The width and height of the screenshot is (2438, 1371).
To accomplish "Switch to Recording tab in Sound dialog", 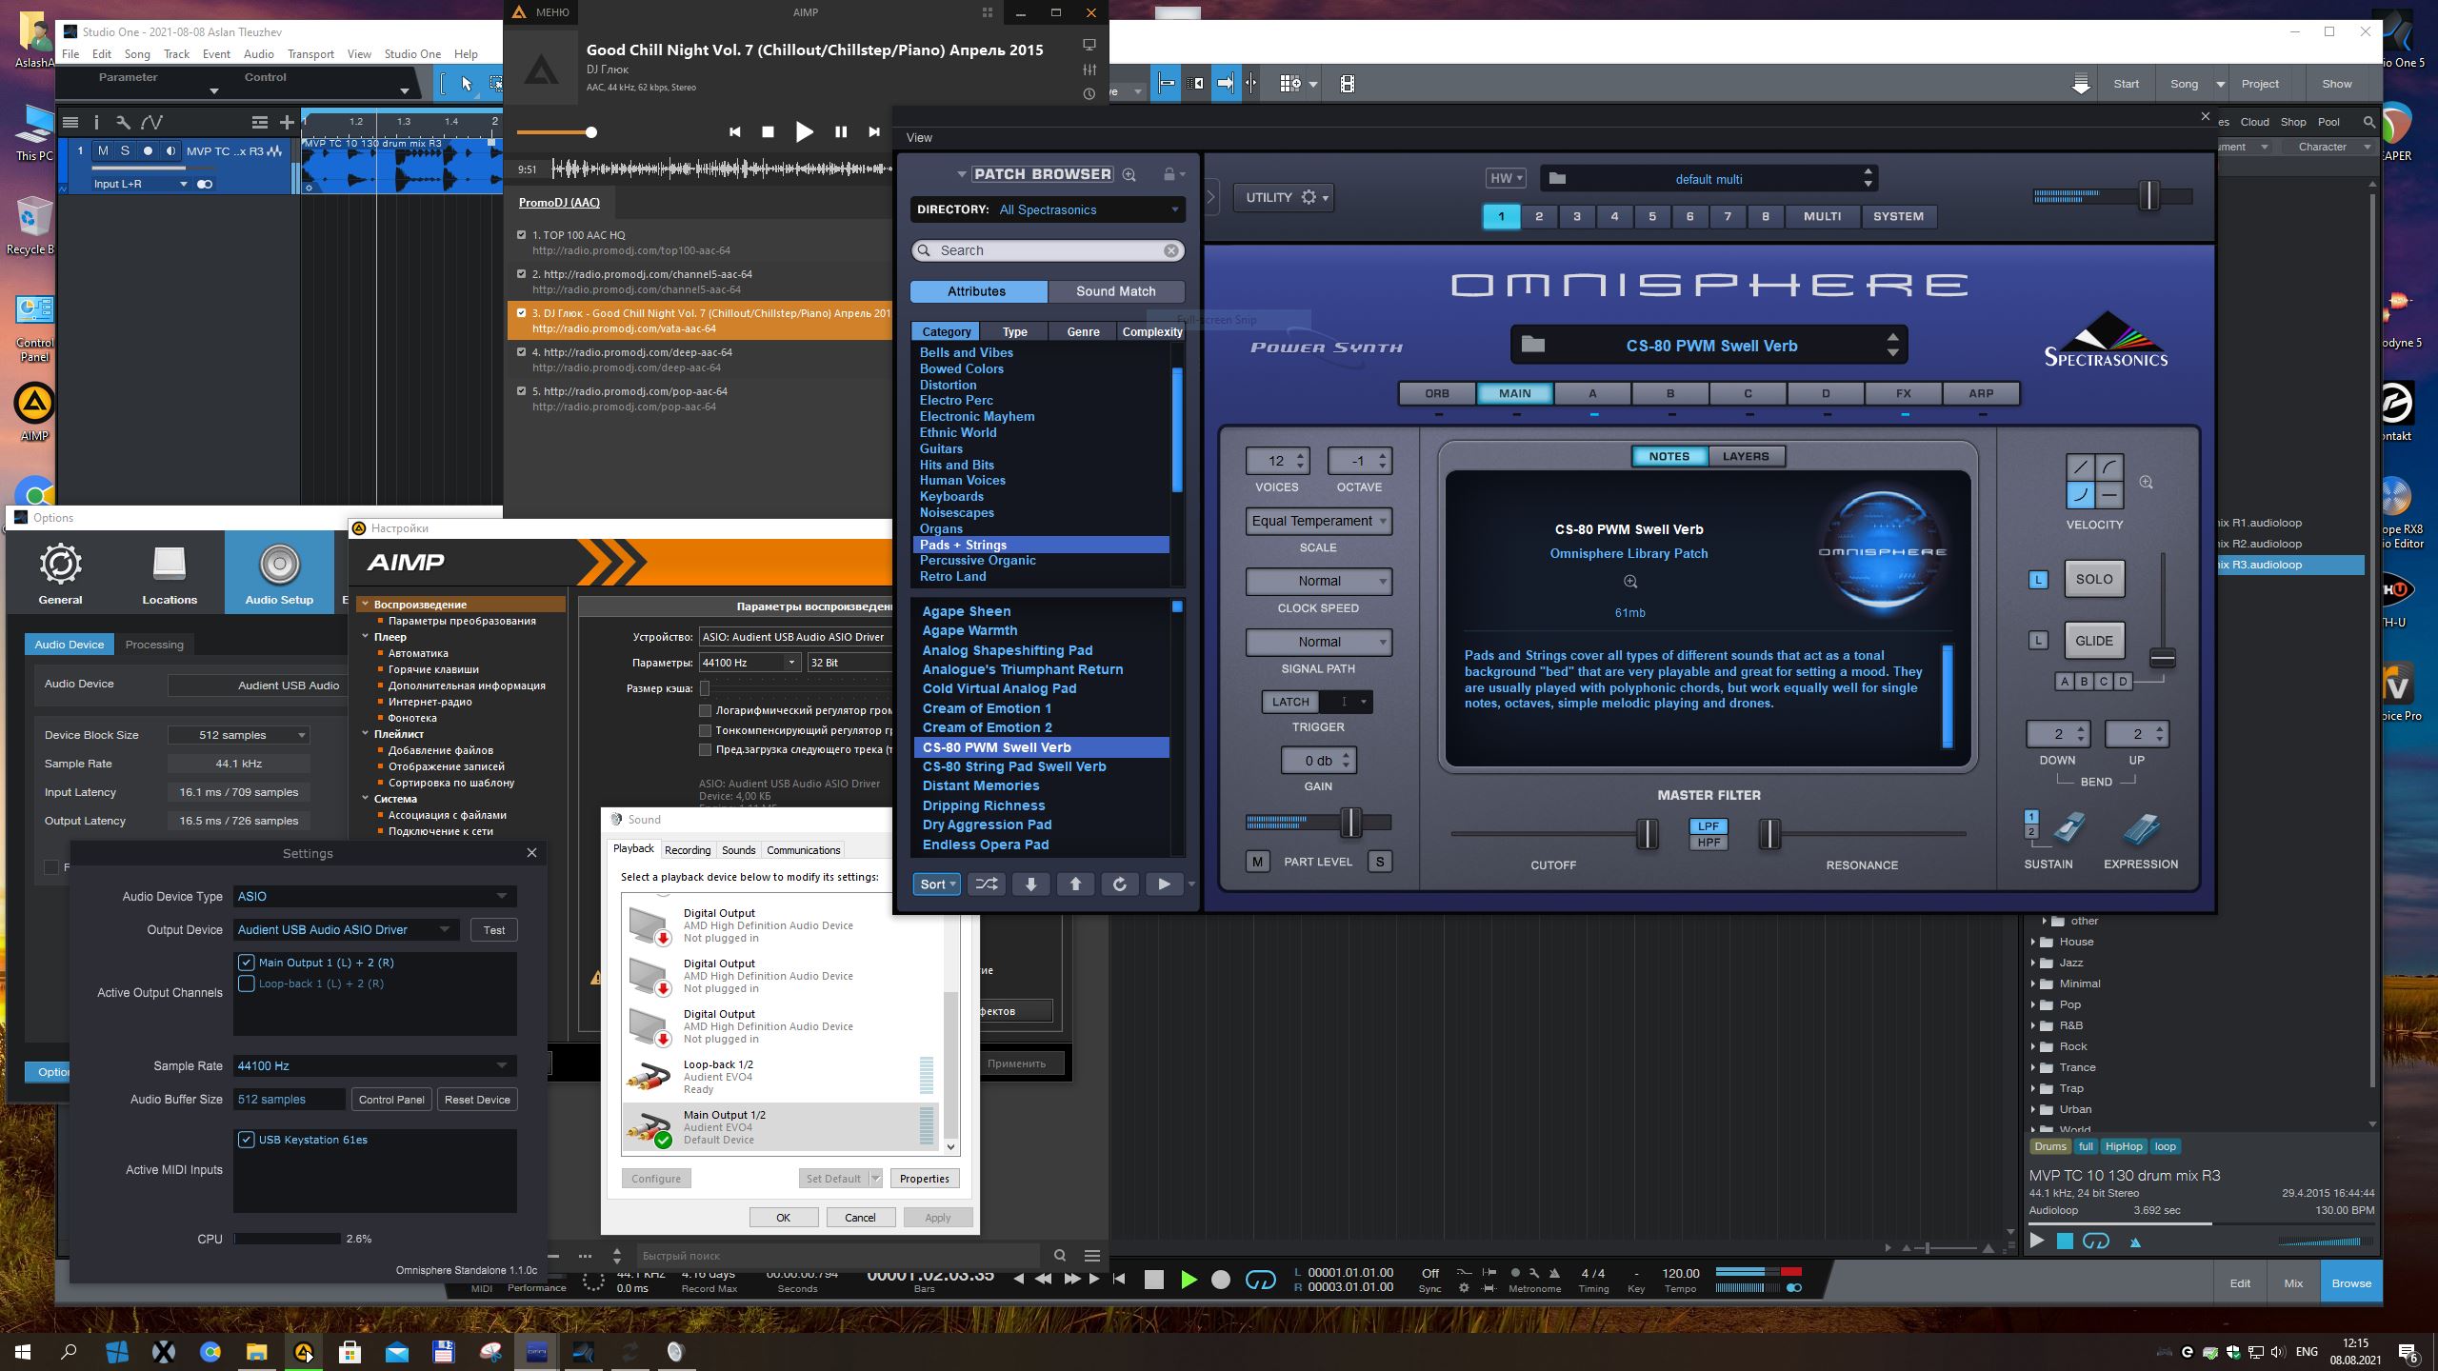I will coord(688,850).
